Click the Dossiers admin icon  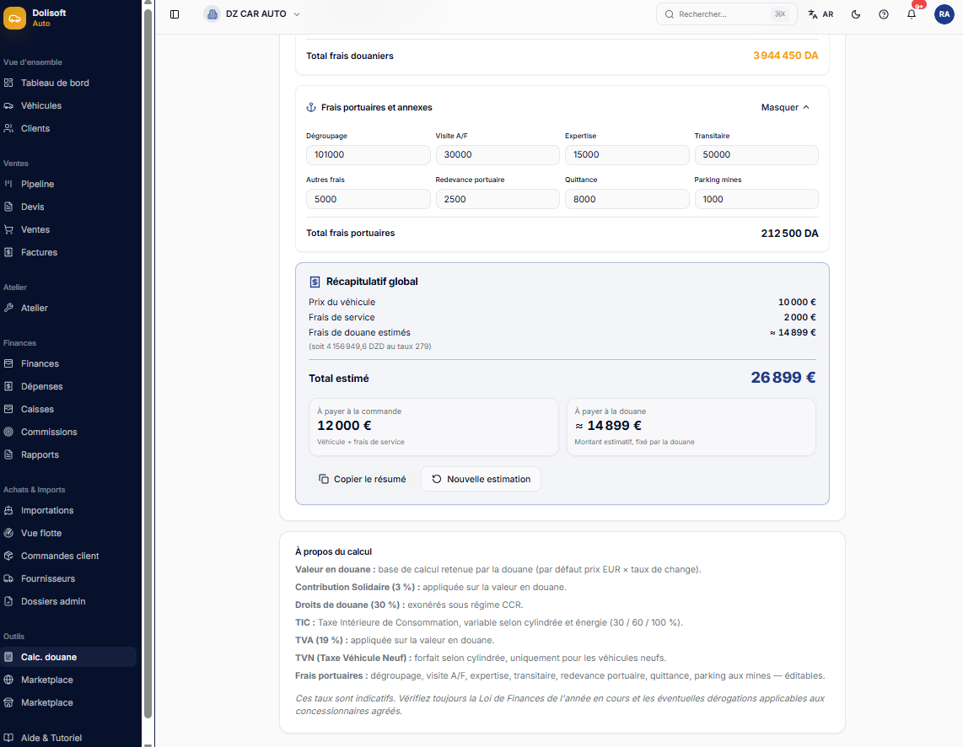tap(8, 601)
